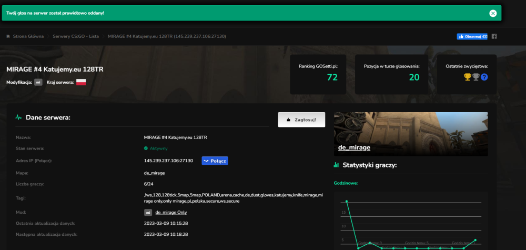Click the heartbeat icon beside Dane serwera
526x250 pixels.
18,117
